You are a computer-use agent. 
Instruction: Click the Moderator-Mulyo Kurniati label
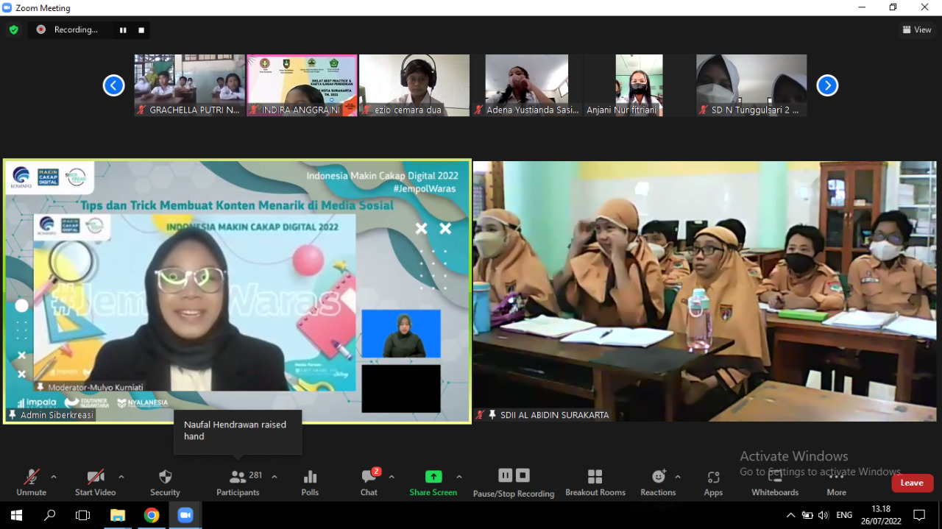(96, 387)
